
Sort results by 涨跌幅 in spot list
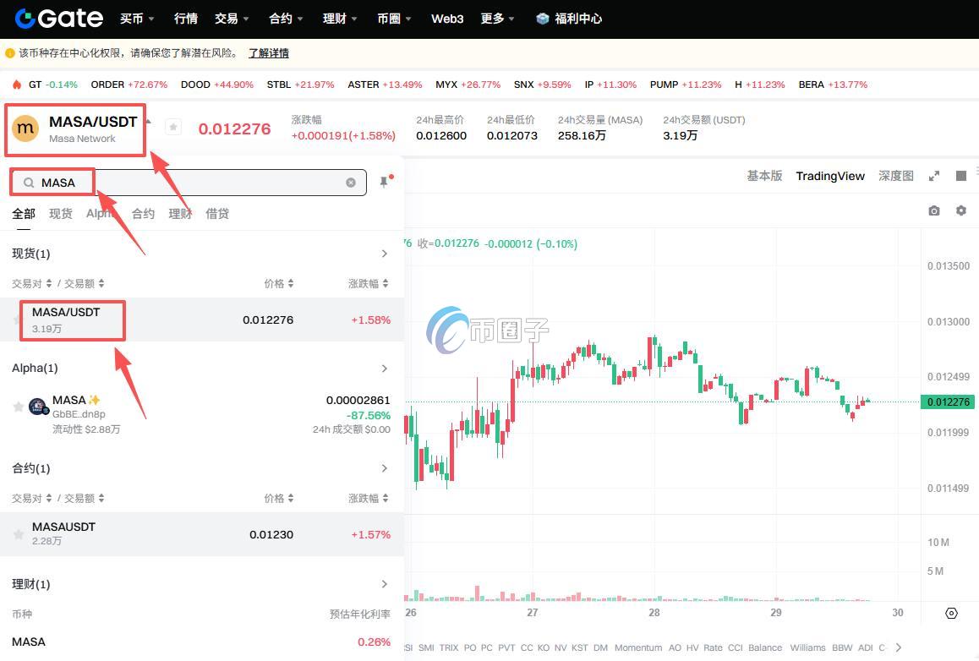(x=369, y=284)
